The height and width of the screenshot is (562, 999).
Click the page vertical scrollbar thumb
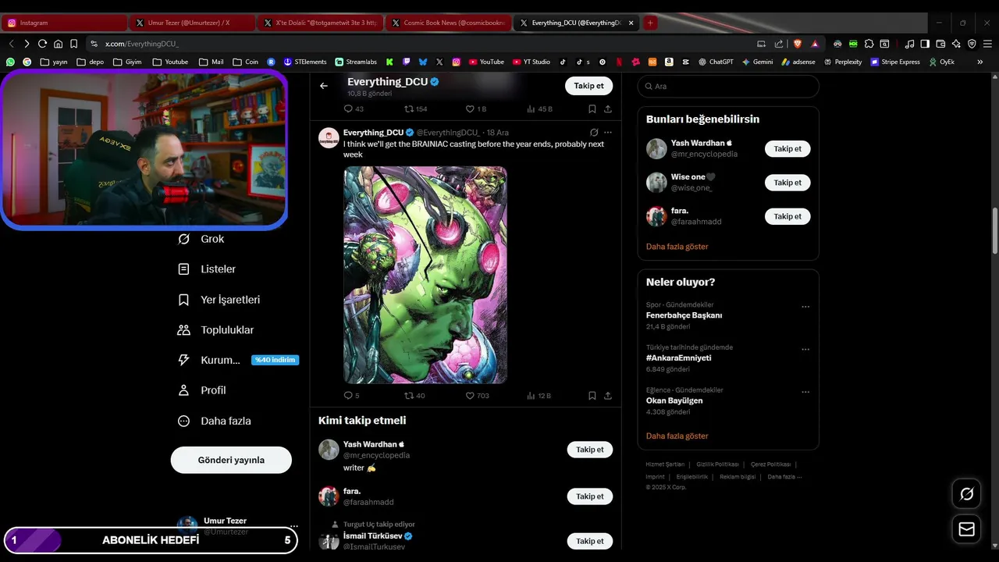(995, 230)
